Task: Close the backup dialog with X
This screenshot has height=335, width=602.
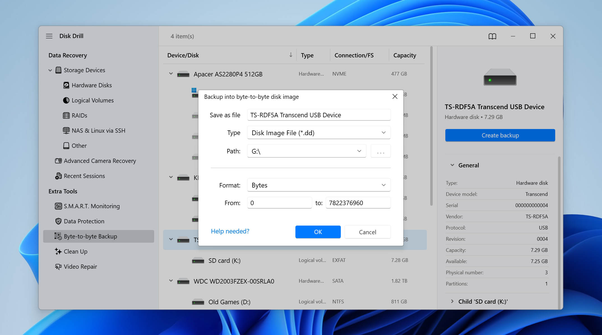Action: tap(395, 97)
